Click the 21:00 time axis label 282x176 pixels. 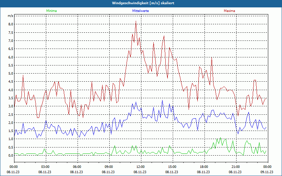pyautogui.click(x=235, y=167)
